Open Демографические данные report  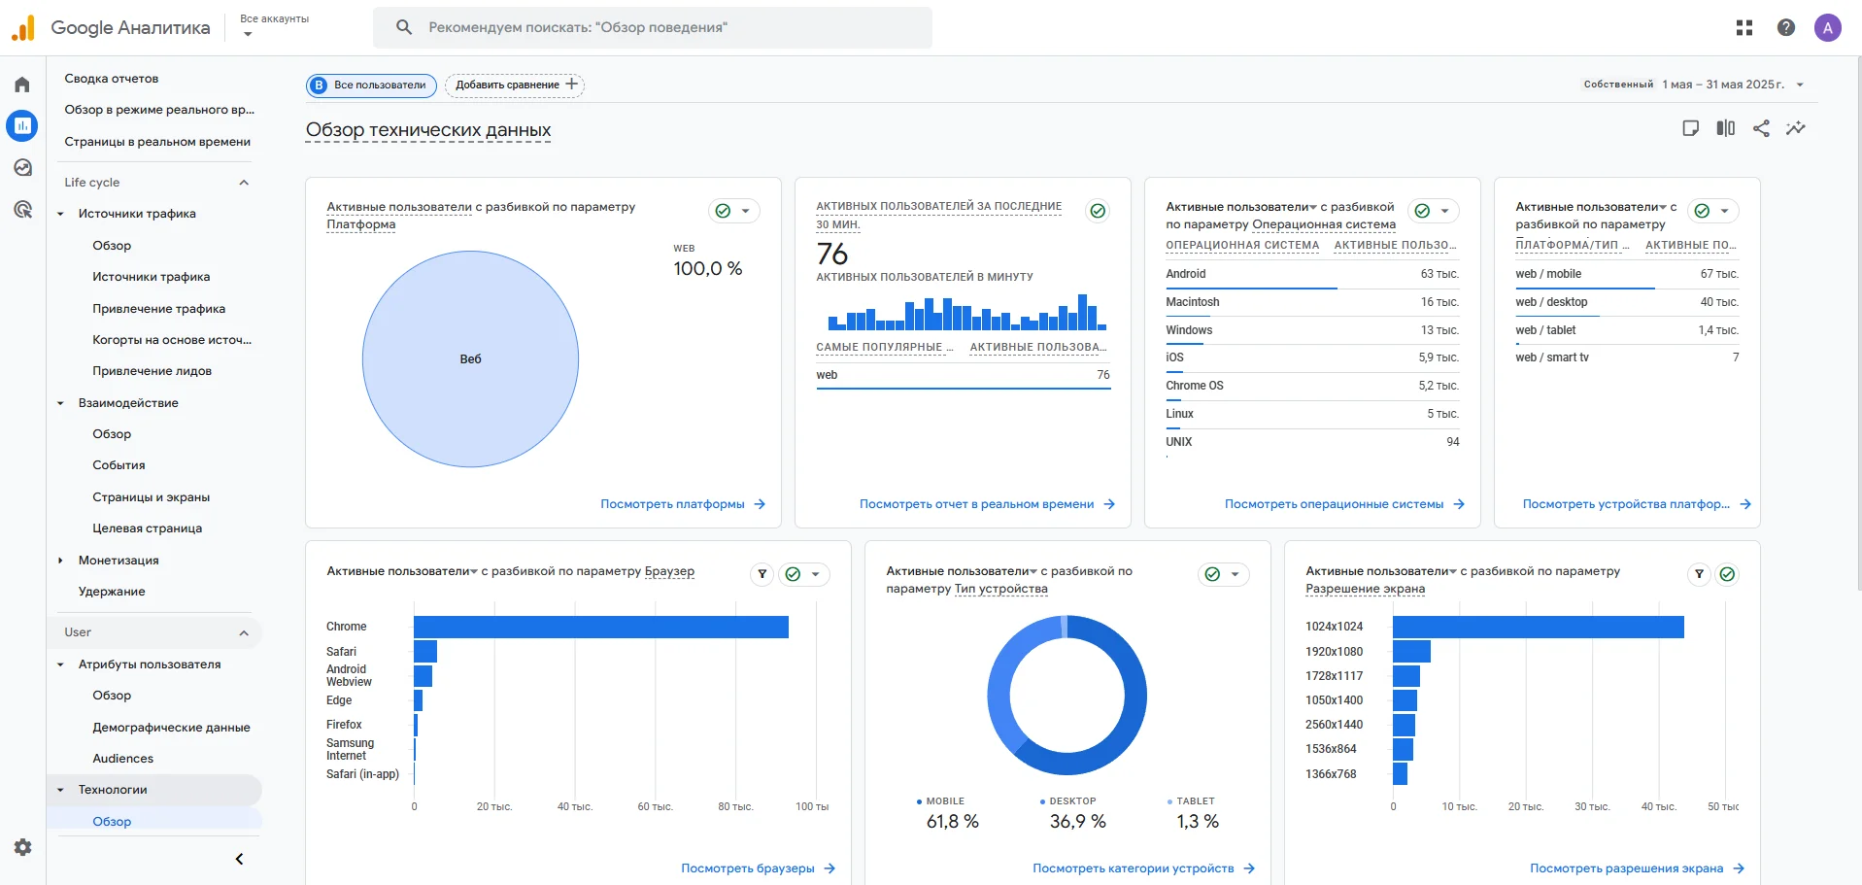[x=171, y=728]
